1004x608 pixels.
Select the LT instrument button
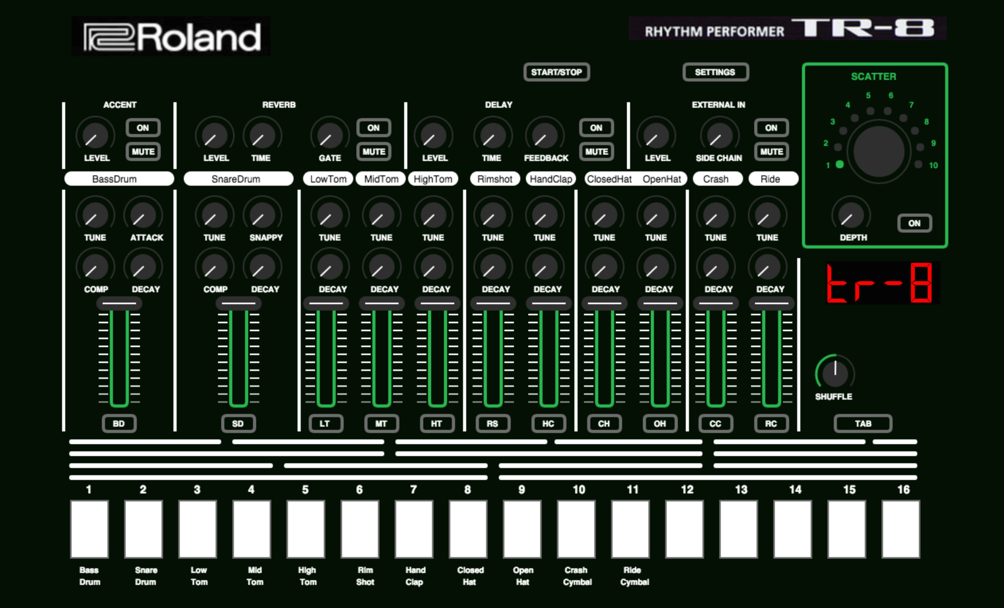point(325,423)
